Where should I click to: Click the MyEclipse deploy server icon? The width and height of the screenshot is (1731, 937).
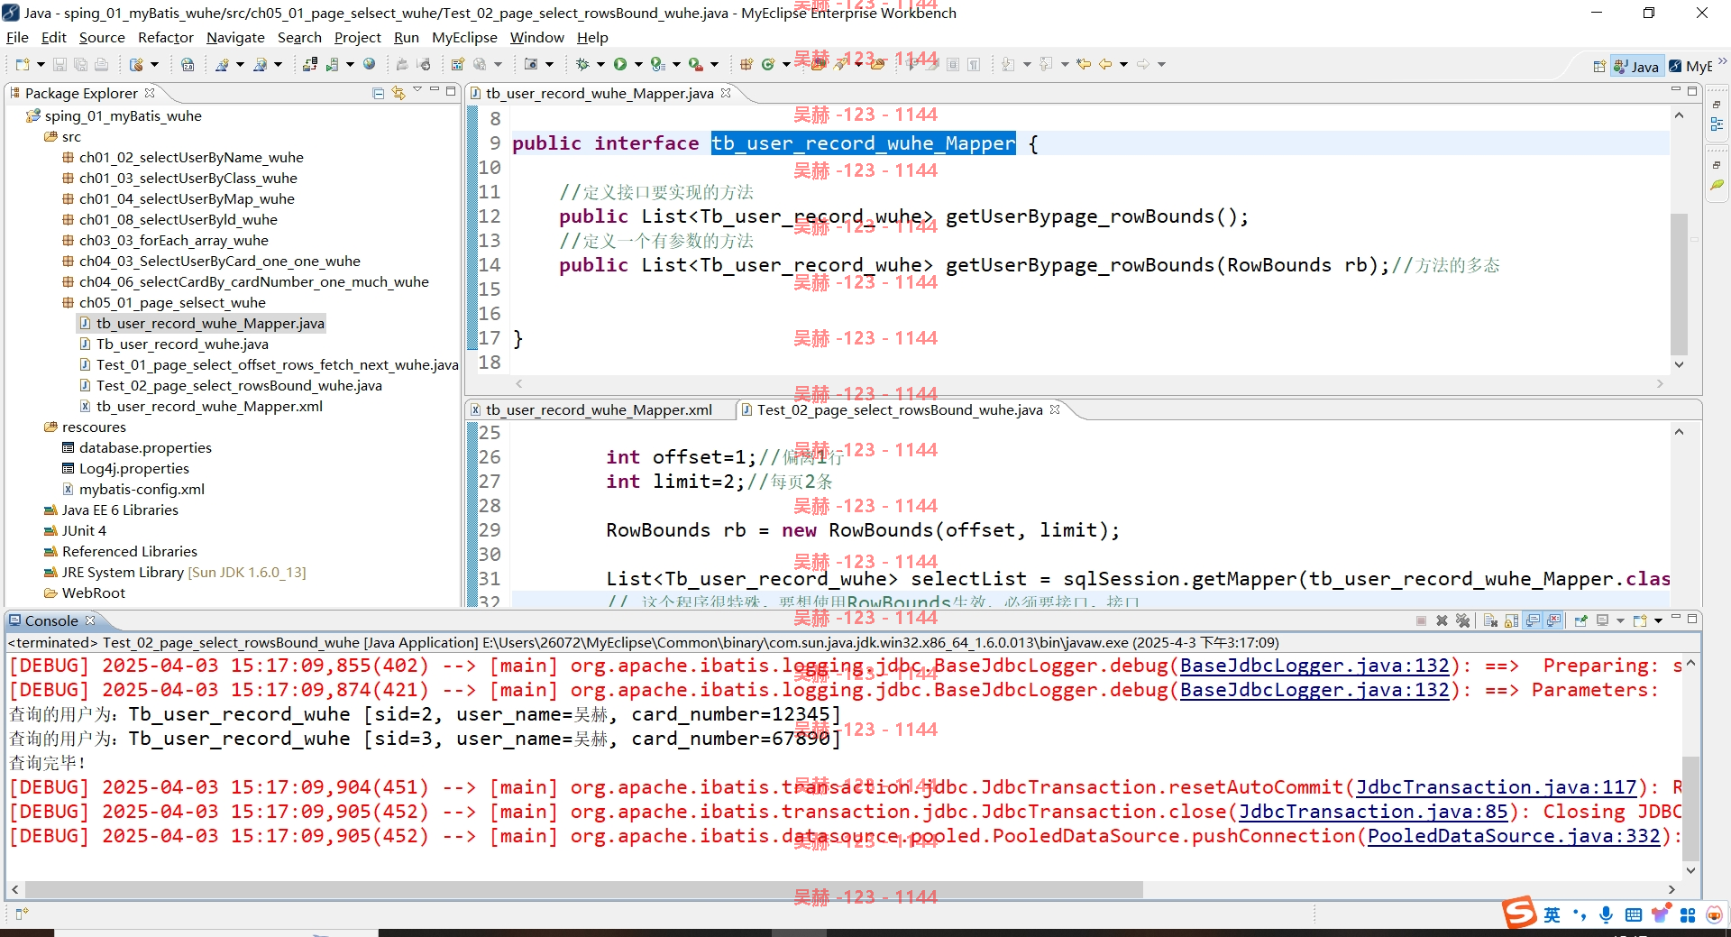point(309,64)
